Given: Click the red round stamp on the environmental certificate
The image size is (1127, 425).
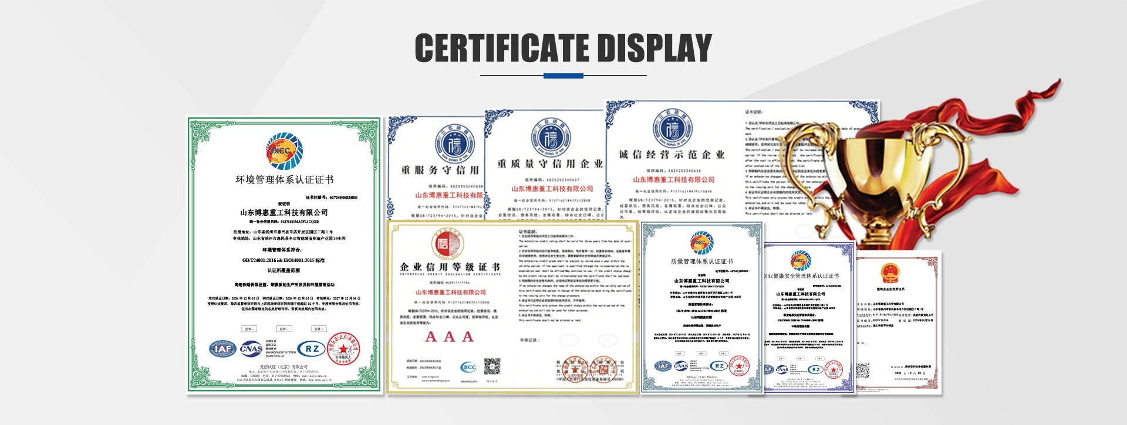Looking at the screenshot, I should [343, 349].
